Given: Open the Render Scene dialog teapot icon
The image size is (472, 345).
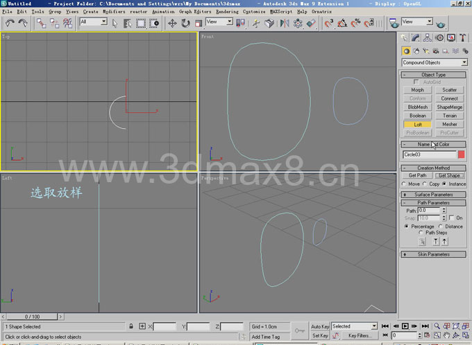Looking at the screenshot, I should coord(394,23).
